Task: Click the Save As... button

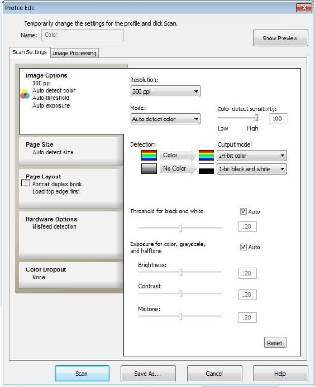Action: click(x=148, y=374)
